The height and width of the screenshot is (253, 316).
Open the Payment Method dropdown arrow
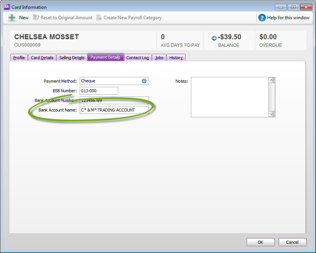(144, 81)
